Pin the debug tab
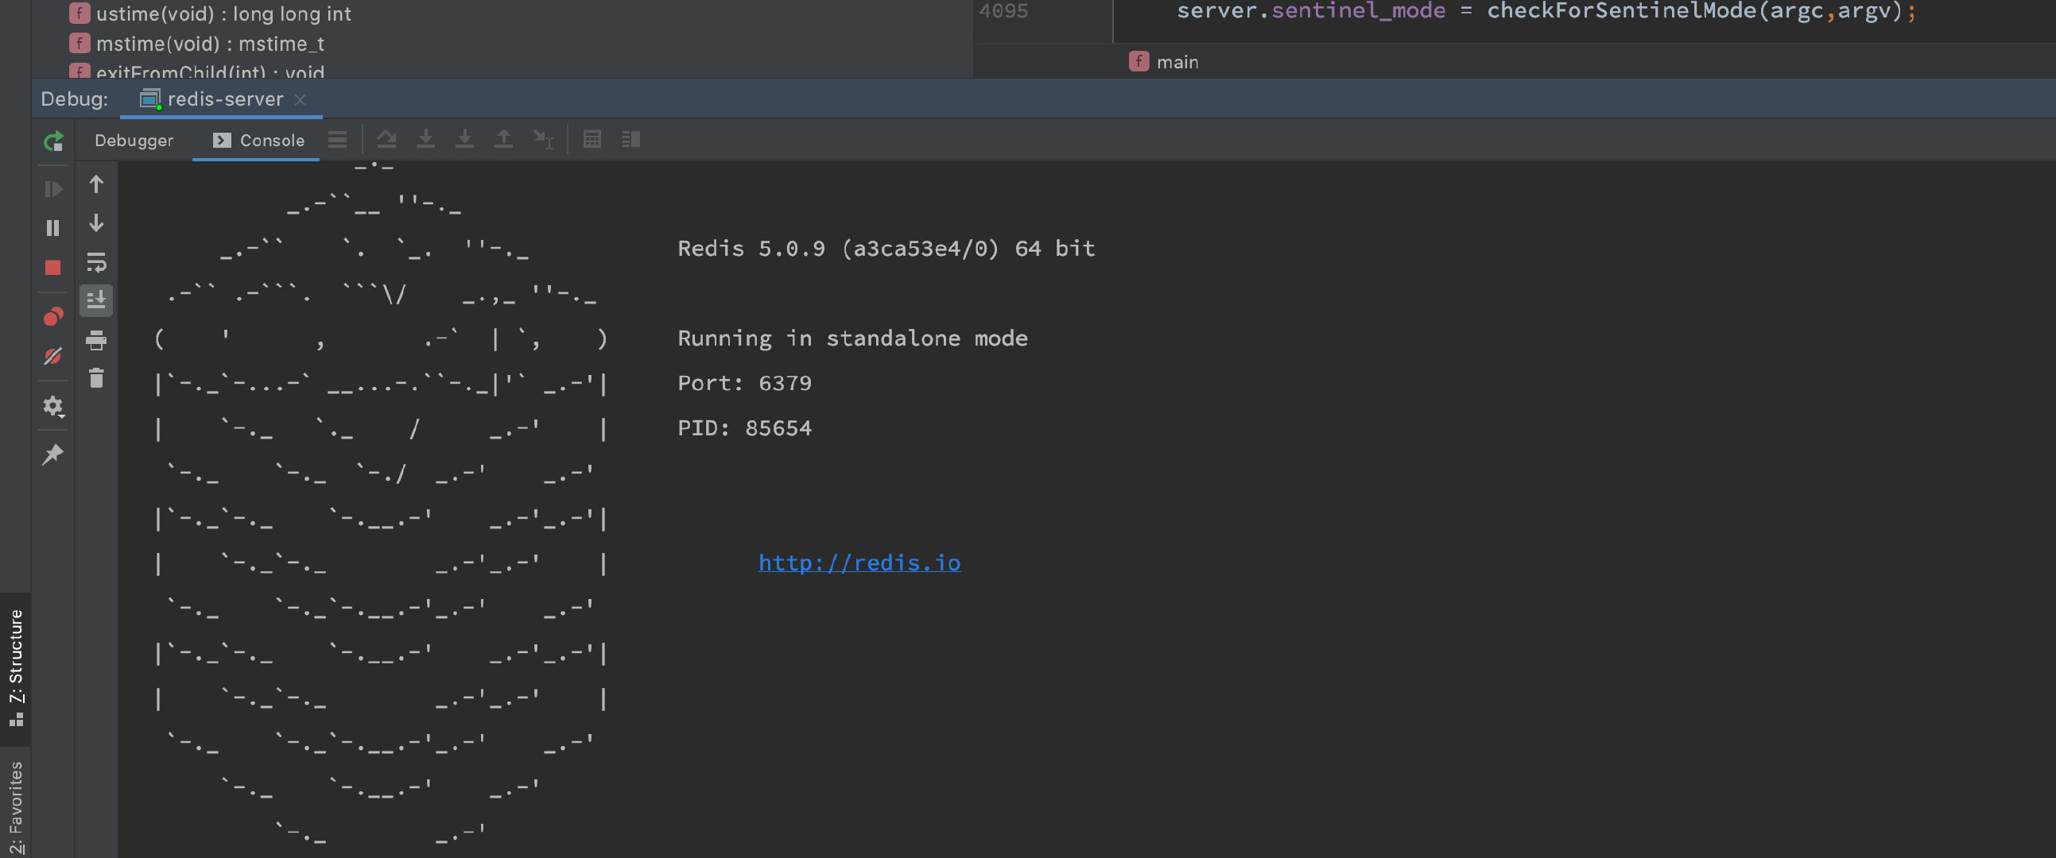This screenshot has height=858, width=2056. [x=52, y=454]
